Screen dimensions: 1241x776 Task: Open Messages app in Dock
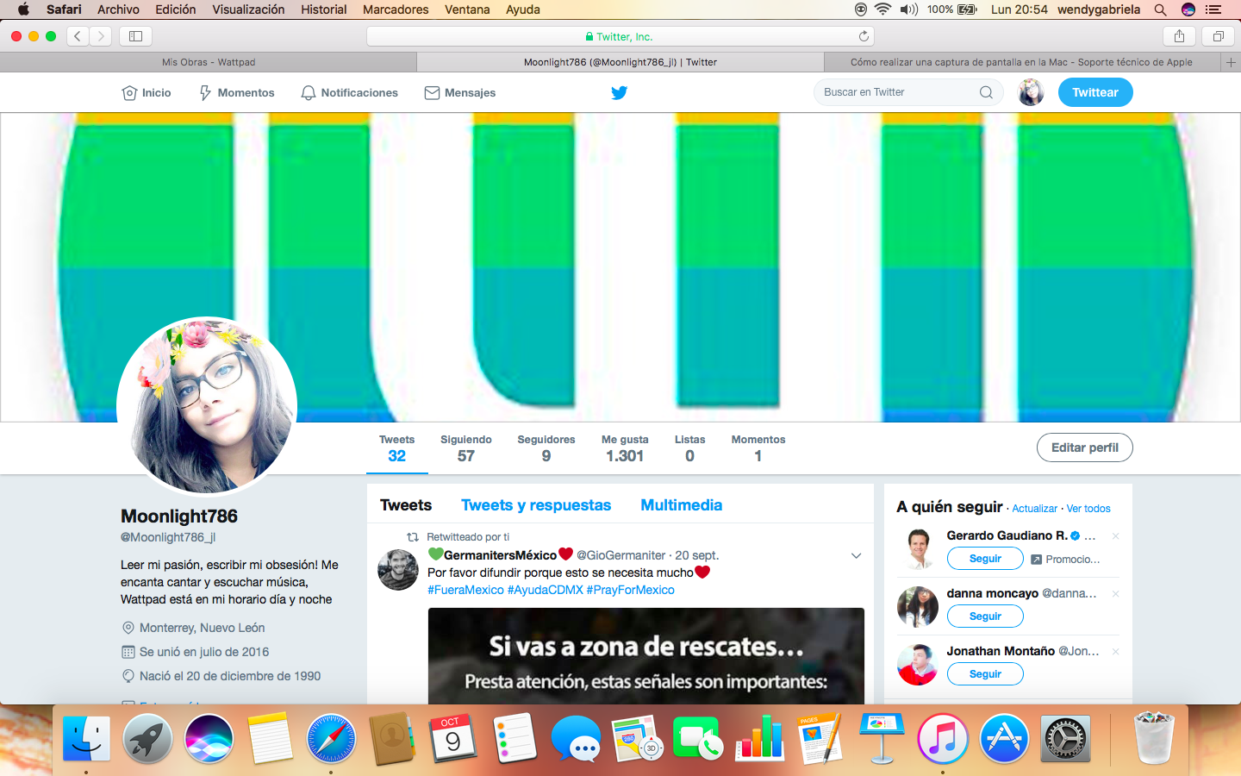[576, 739]
